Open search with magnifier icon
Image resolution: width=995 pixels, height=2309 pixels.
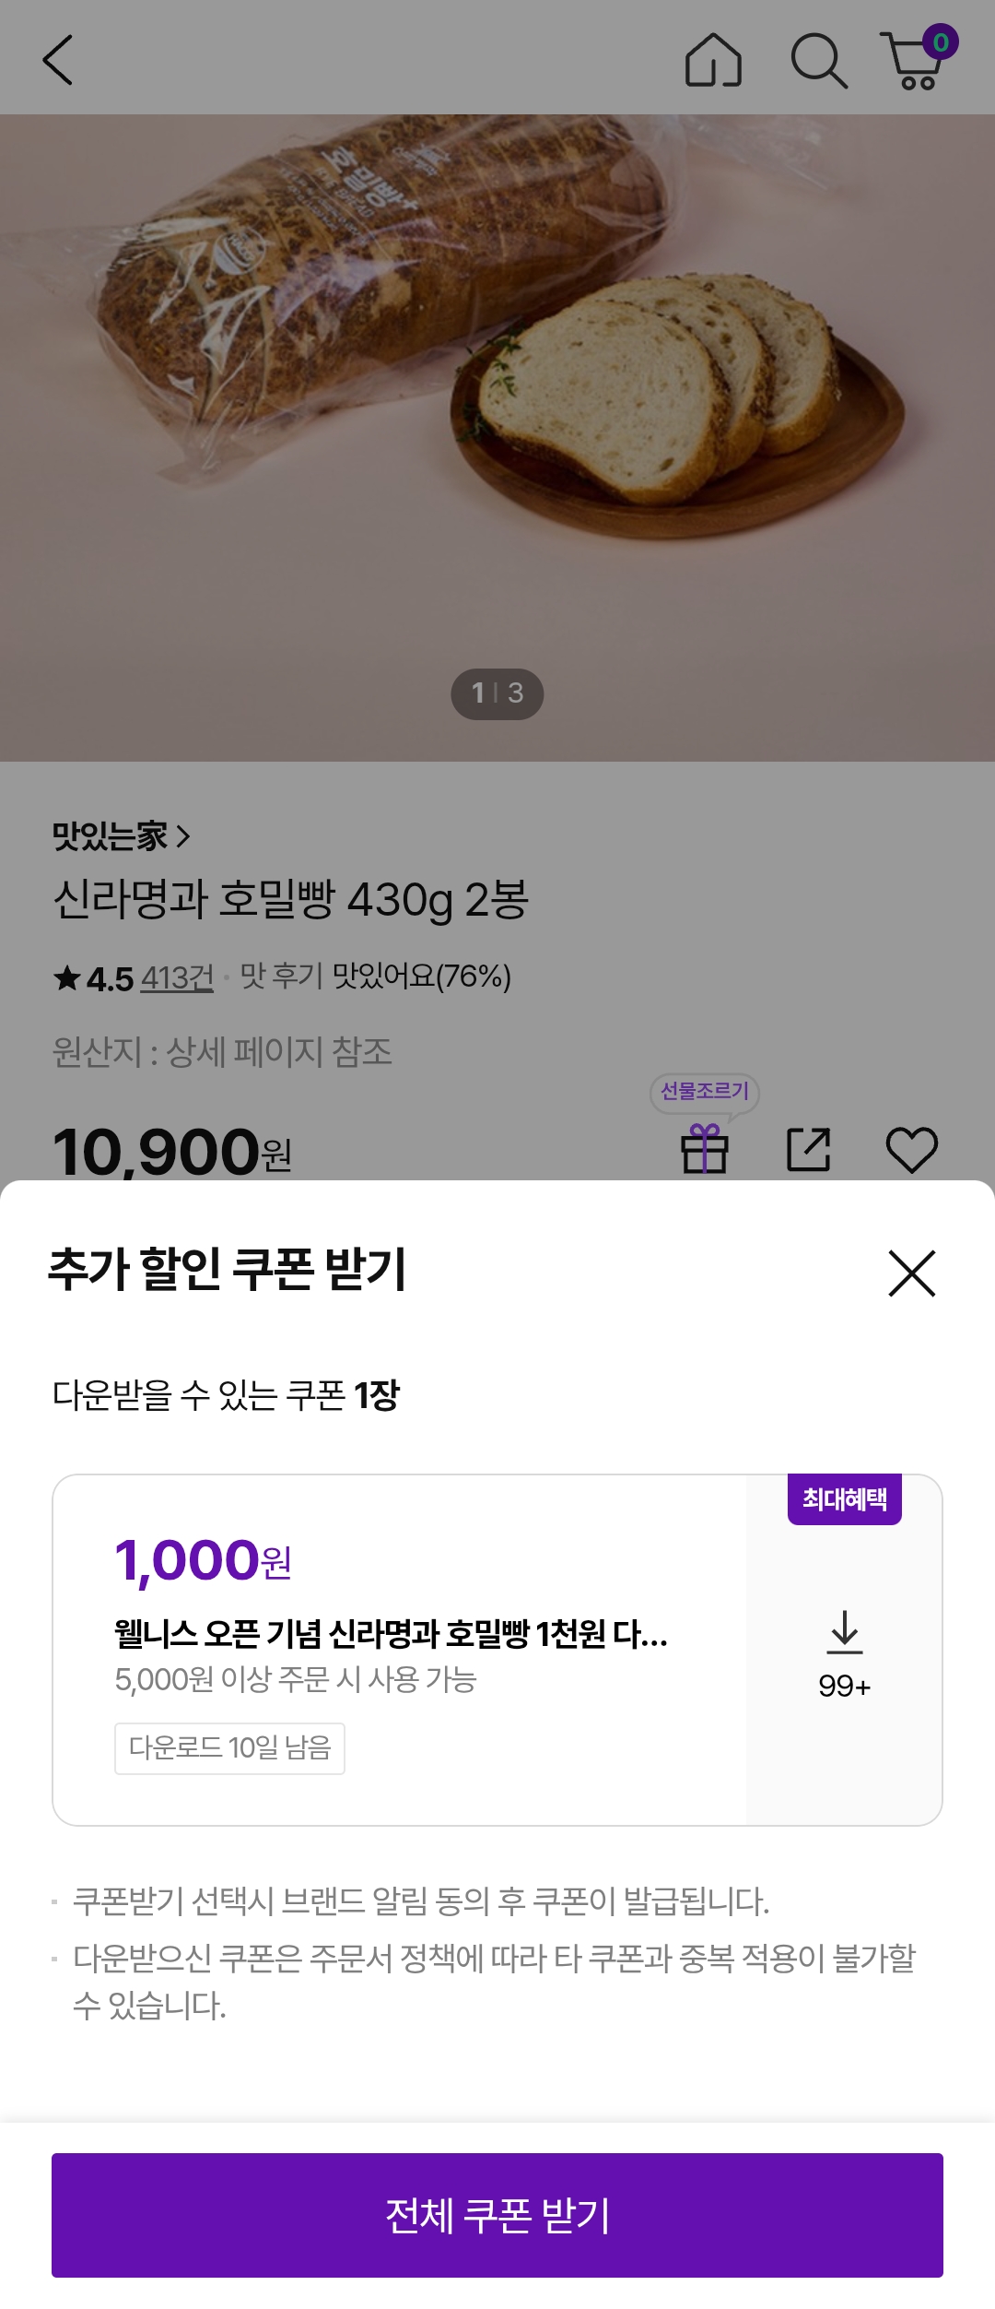pyautogui.click(x=818, y=61)
